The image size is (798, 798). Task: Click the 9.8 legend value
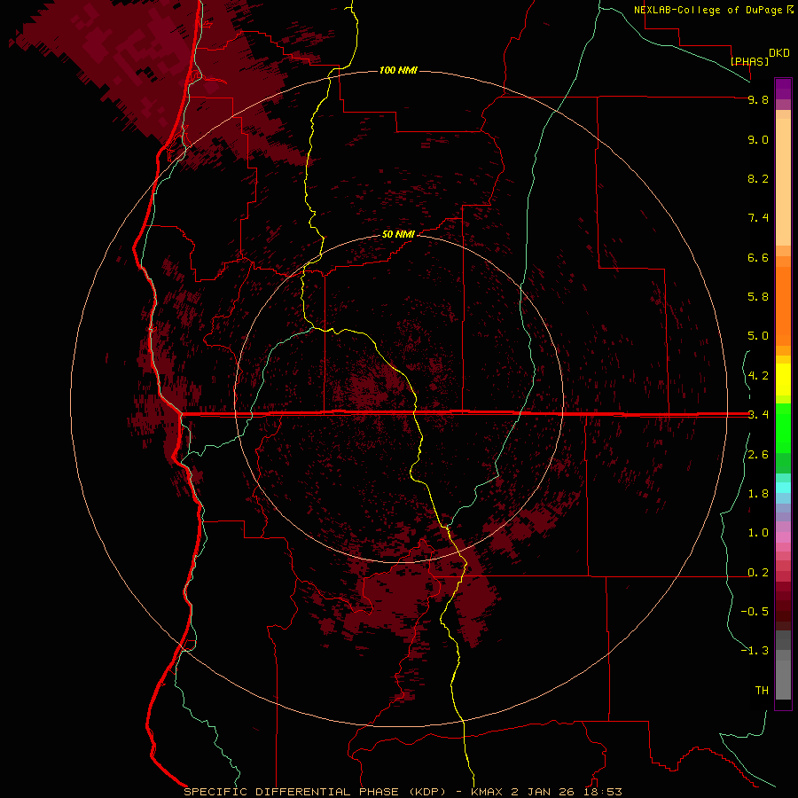(x=758, y=99)
